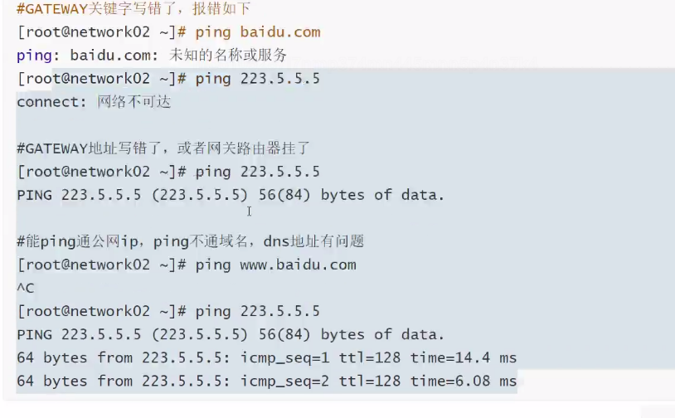The width and height of the screenshot is (675, 418).
Task: Click the '^C' interrupt line
Action: coord(26,288)
